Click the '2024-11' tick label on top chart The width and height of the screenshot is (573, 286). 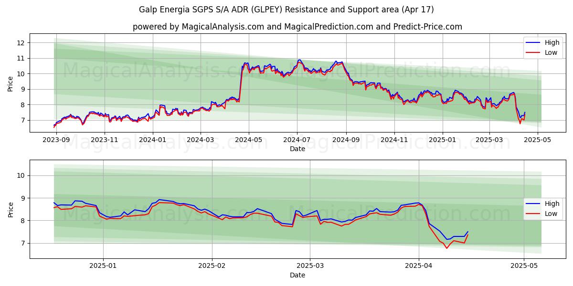pyautogui.click(x=394, y=140)
